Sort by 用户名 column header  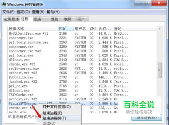[81, 29]
